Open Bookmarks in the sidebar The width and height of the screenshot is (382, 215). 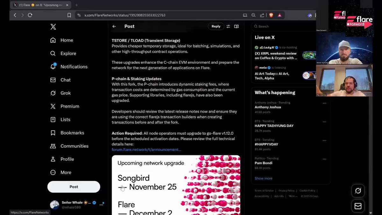point(67,133)
